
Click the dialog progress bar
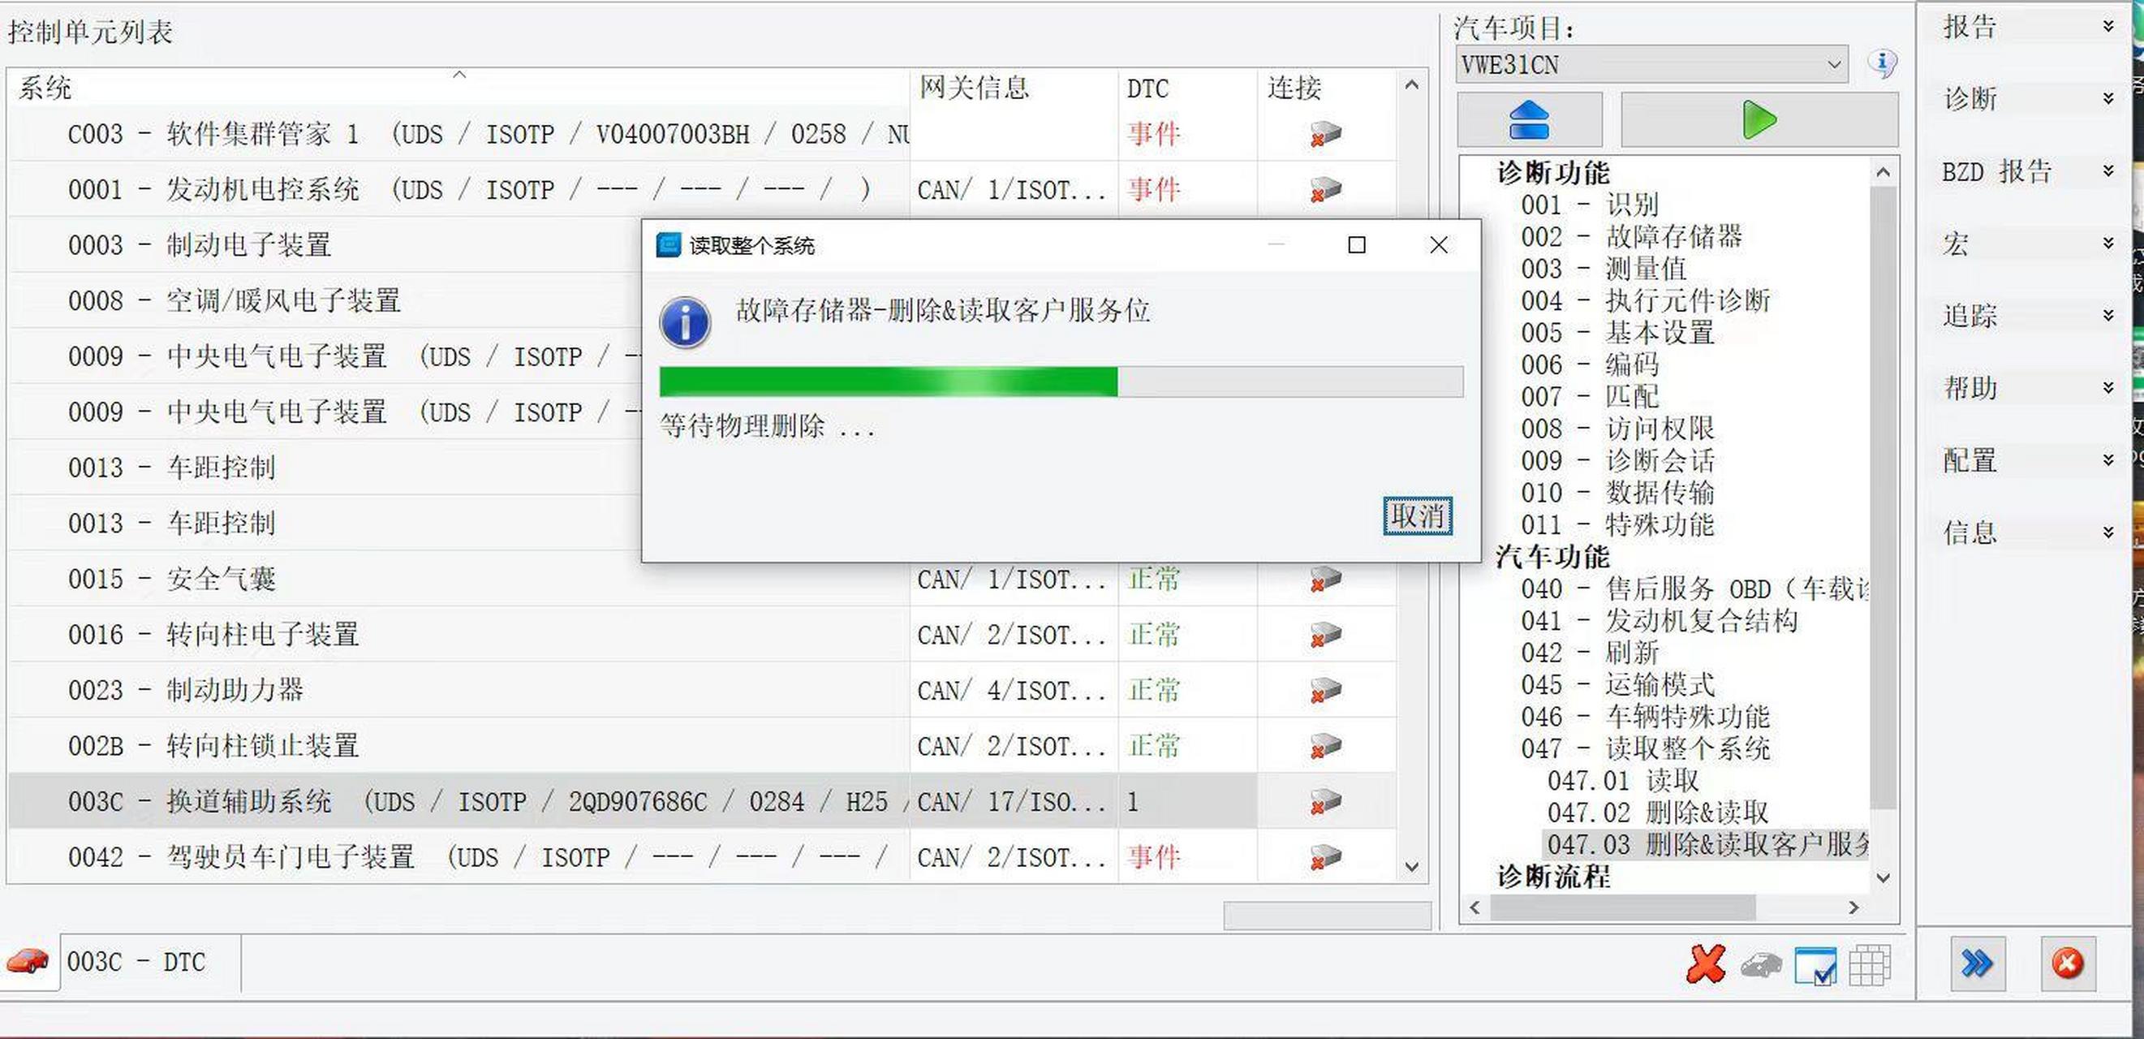tap(1061, 382)
